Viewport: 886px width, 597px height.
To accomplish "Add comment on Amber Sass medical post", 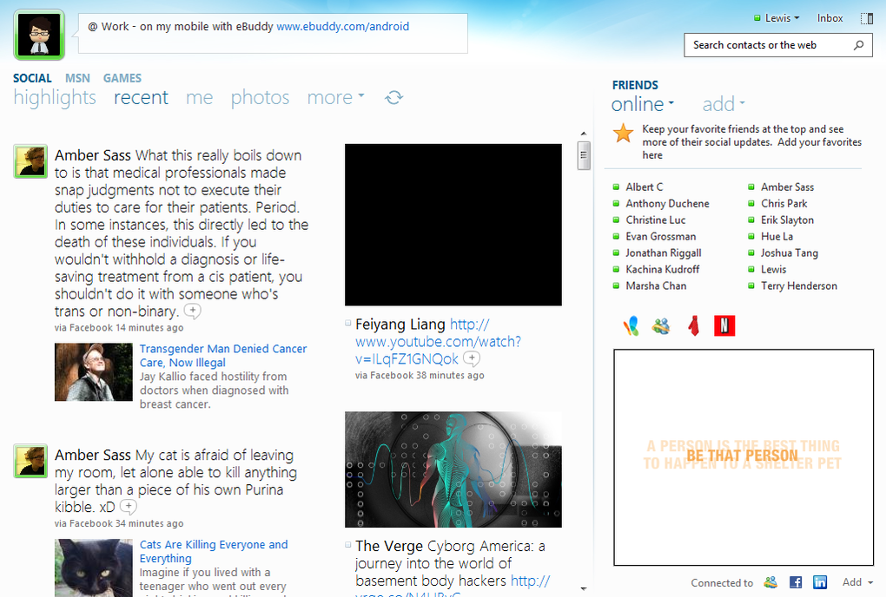I will (x=192, y=311).
